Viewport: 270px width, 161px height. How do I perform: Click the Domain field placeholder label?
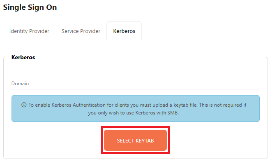[20, 84]
